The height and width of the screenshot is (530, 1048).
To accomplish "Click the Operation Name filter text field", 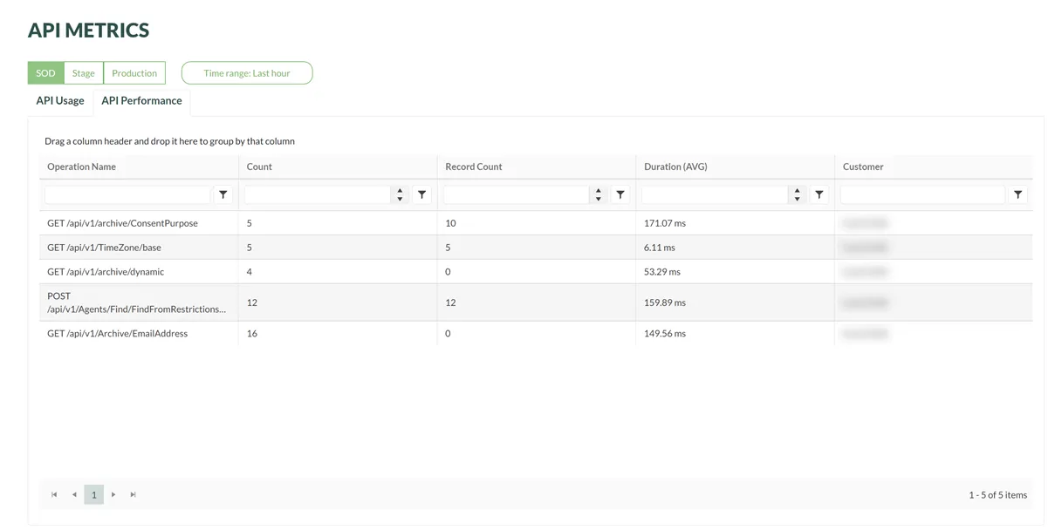I will (x=127, y=195).
